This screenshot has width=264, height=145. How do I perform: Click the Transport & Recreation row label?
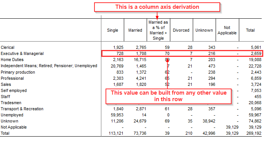(x=22, y=109)
